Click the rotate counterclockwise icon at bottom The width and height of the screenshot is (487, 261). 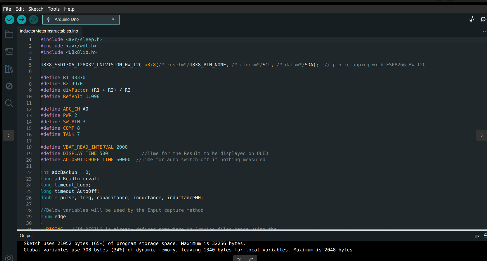click(239, 259)
